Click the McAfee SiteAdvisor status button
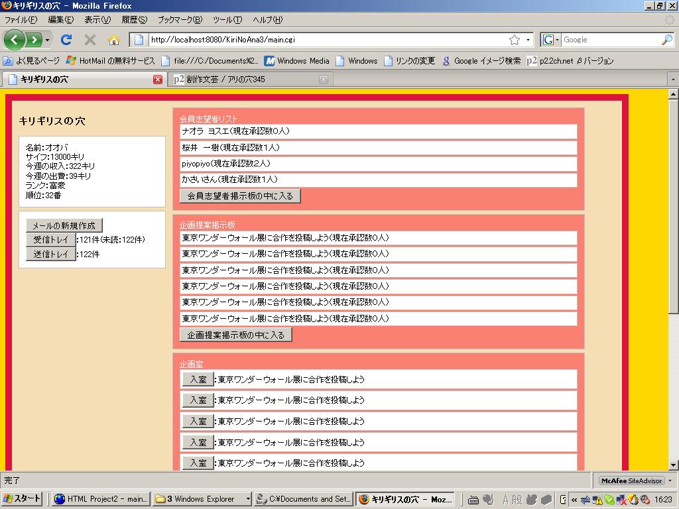The image size is (679, 509). click(631, 481)
